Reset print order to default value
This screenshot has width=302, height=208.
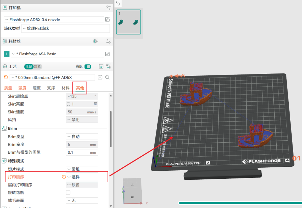[64, 177]
